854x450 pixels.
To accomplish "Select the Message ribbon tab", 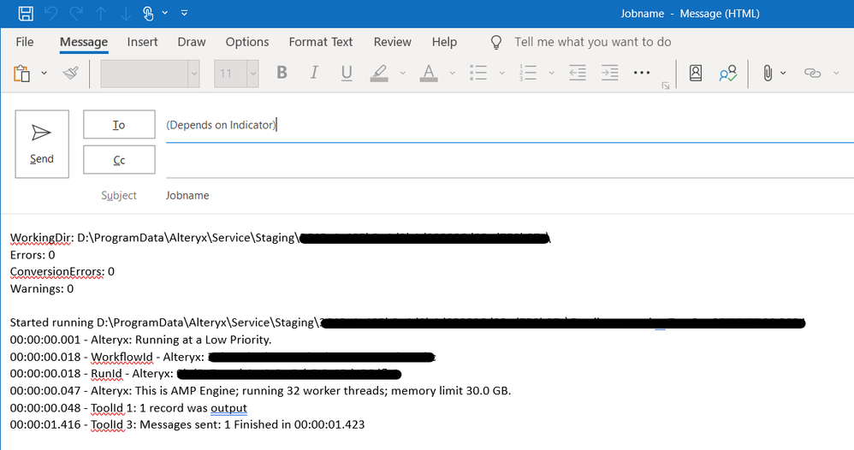I will coord(84,42).
